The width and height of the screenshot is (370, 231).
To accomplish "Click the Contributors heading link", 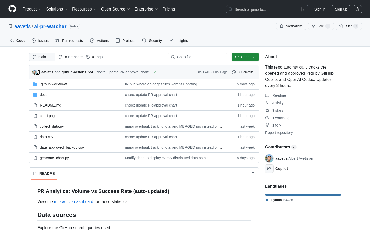I will click(281, 147).
